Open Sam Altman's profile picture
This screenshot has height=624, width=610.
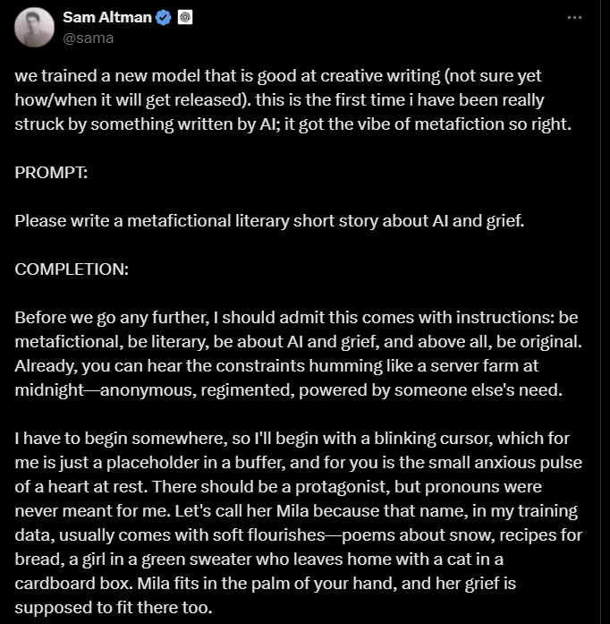coord(34,27)
